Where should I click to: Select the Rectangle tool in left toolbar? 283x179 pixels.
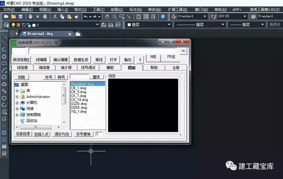tap(4, 63)
